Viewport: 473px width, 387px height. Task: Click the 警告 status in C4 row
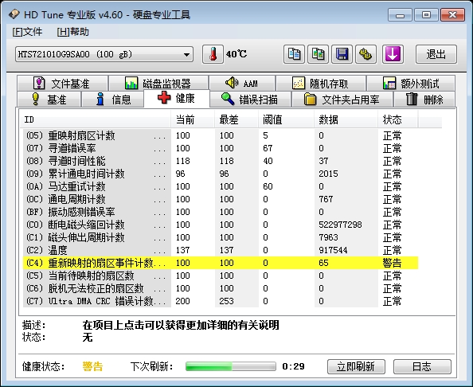pos(392,263)
